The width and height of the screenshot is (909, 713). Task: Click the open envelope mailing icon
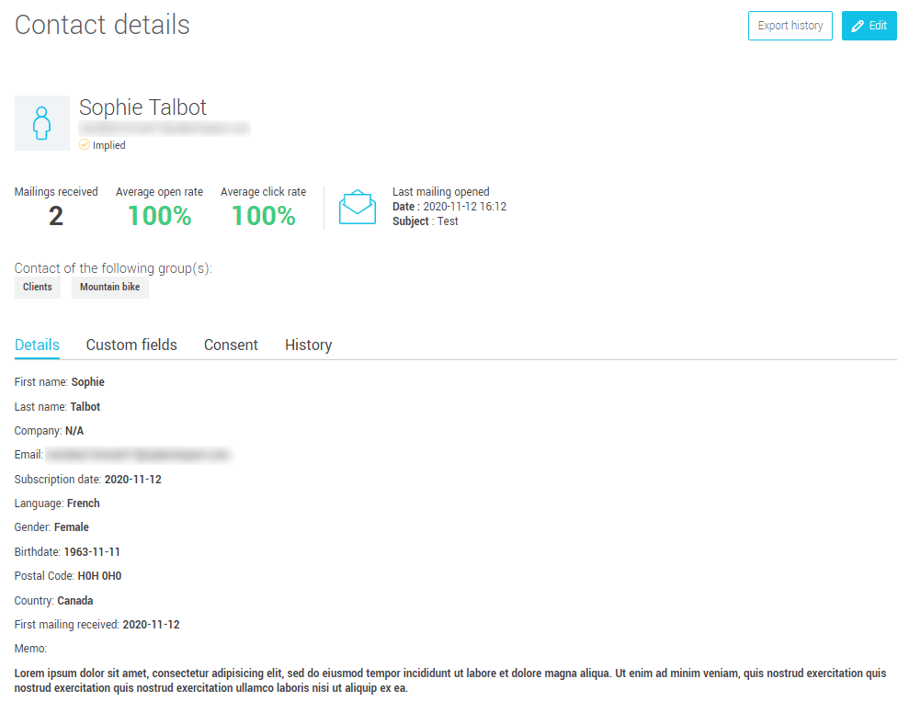point(358,208)
